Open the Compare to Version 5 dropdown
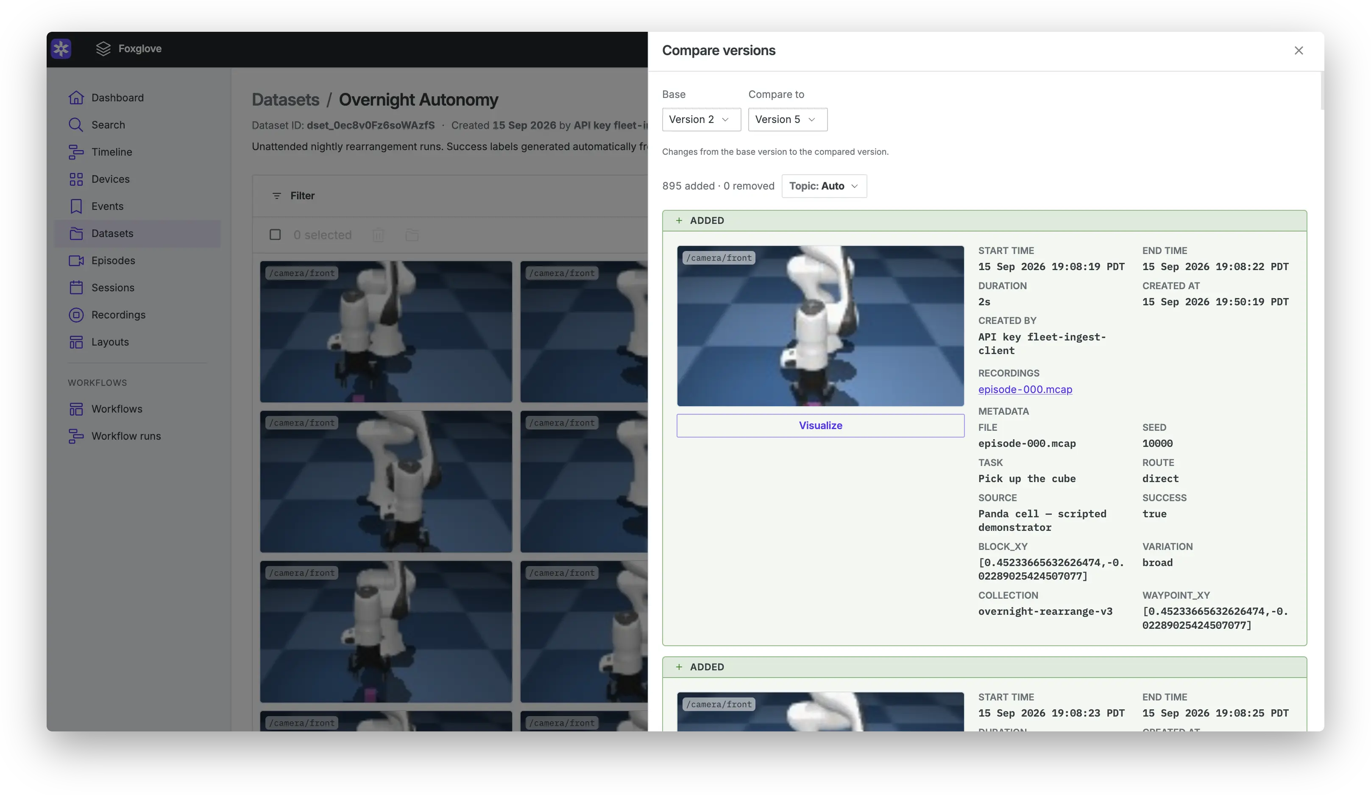The height and width of the screenshot is (795, 1371). click(788, 120)
